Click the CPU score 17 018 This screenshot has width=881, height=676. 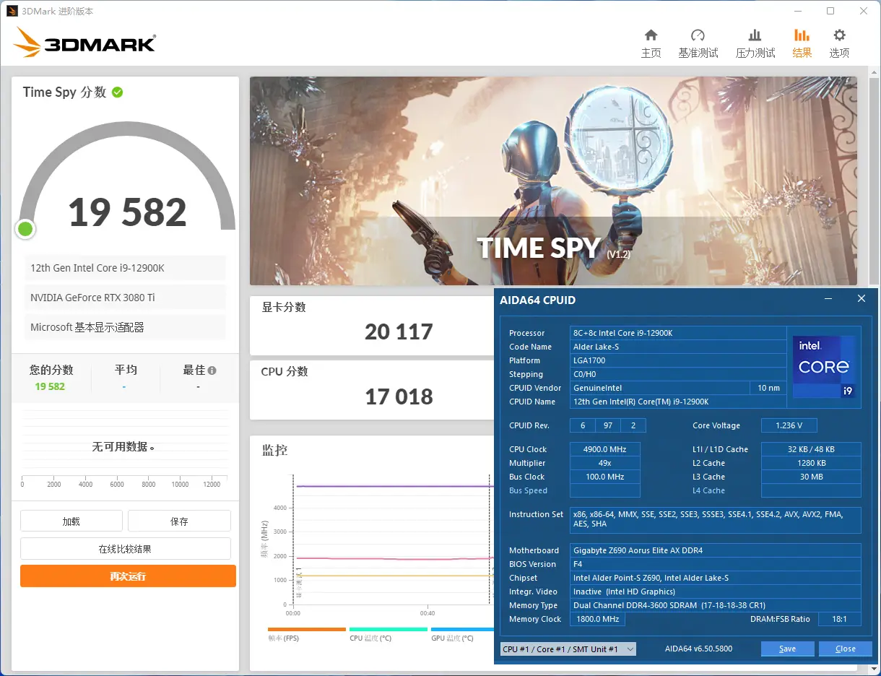pos(399,396)
